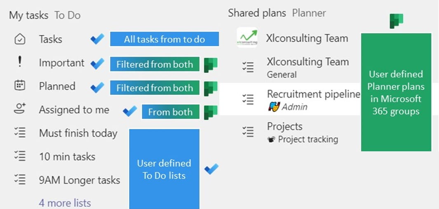Screen dimensions: 439x209
Task: Click the Recruitment pipeline list icon
Action: (248, 99)
